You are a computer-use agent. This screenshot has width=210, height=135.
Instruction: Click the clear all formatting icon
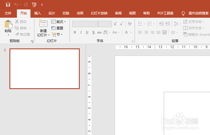pyautogui.click(x=130, y=24)
